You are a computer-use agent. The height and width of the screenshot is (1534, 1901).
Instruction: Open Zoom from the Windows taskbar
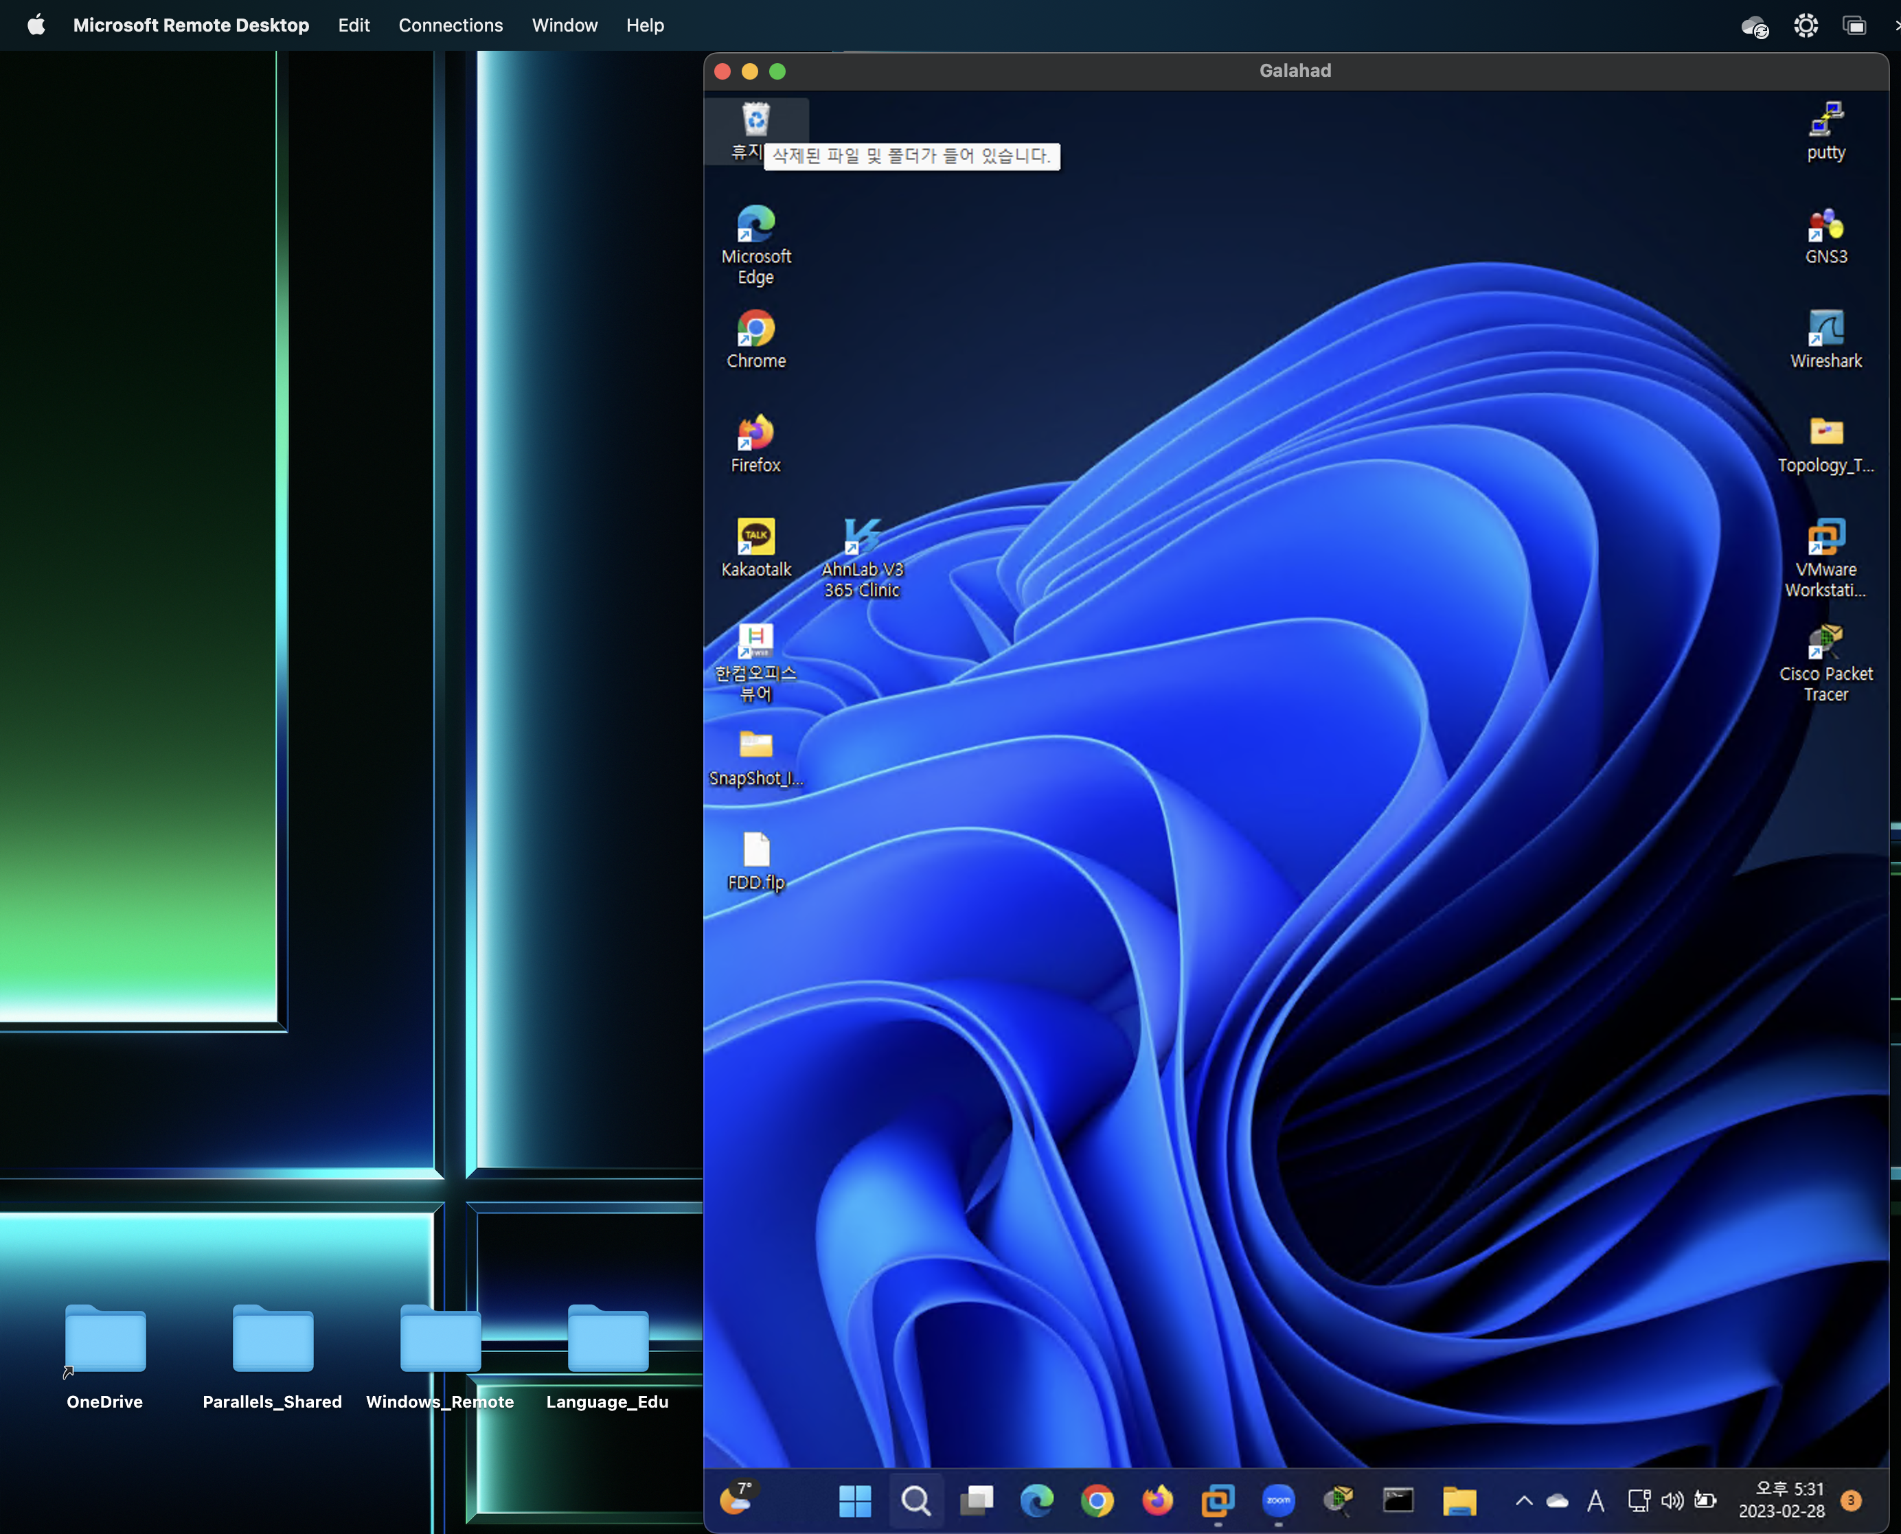pos(1278,1500)
